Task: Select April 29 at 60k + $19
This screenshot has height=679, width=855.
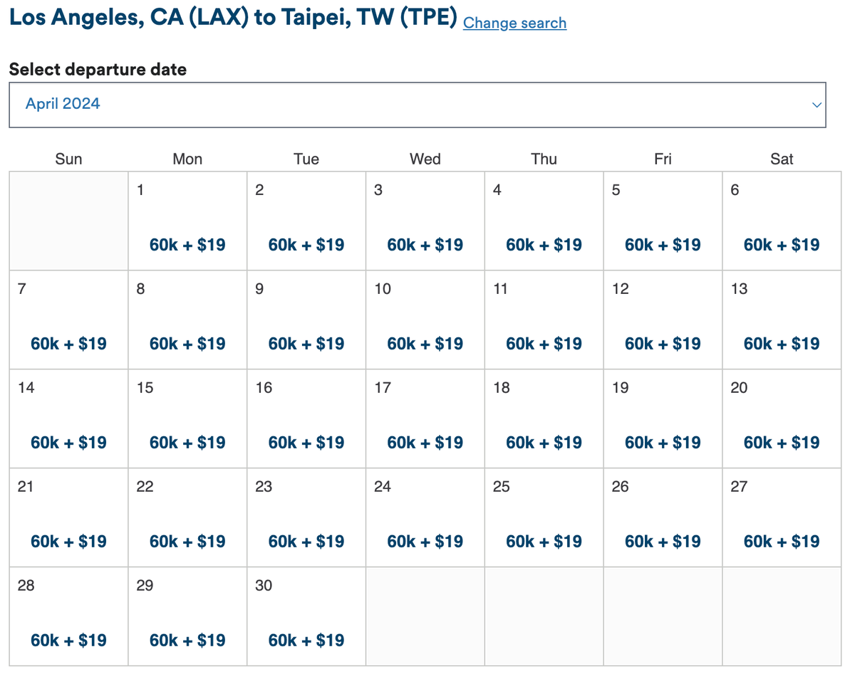Action: click(187, 641)
